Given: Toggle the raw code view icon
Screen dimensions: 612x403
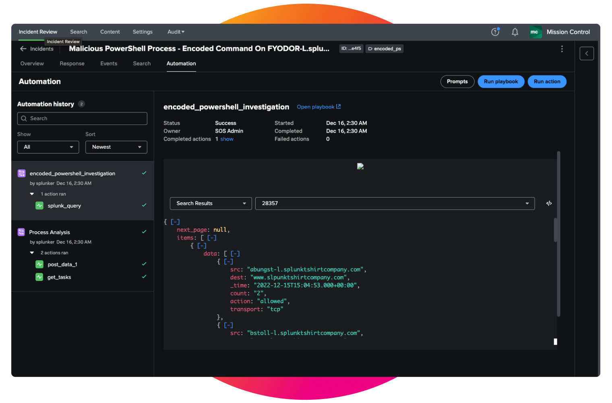Looking at the screenshot, I should click(x=549, y=204).
